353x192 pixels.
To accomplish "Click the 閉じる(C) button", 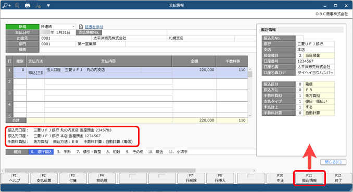I will coord(333,162).
